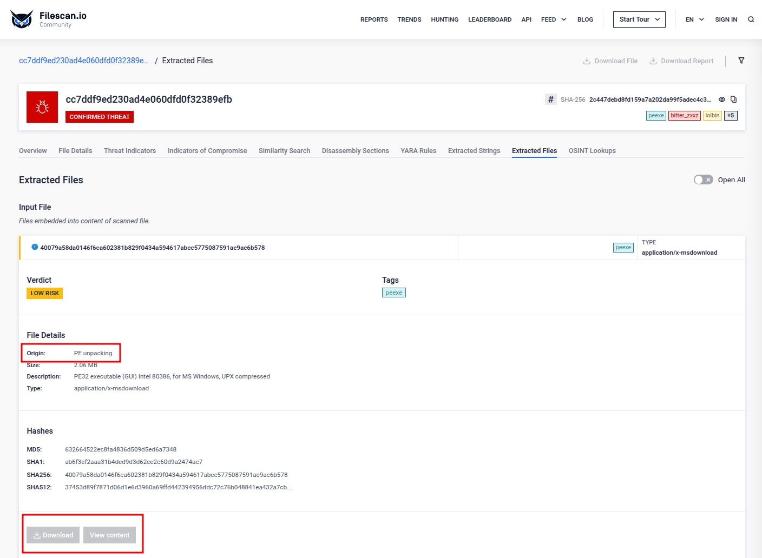Toggle the Open All switch
Viewport: 762px width, 558px height.
point(703,180)
